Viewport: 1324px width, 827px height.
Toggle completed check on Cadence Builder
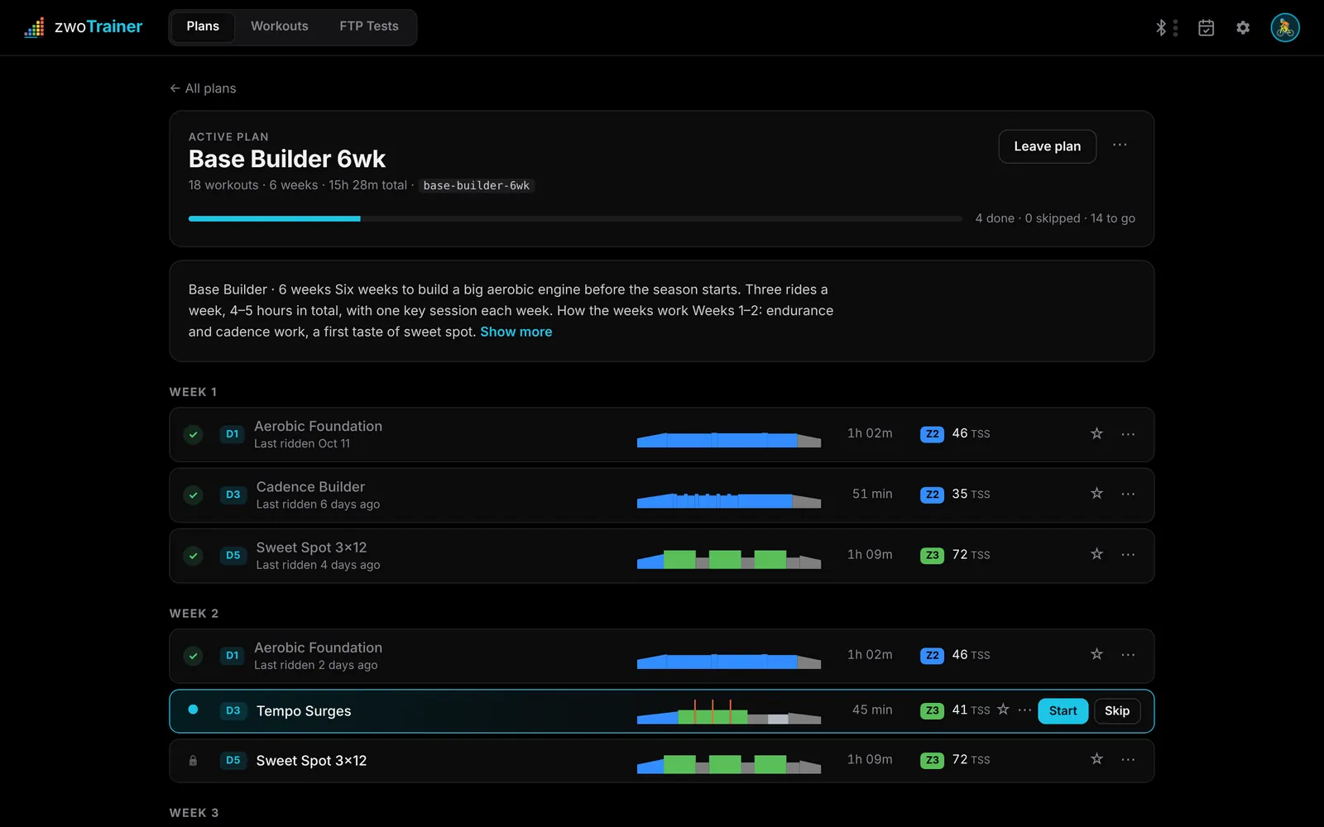click(x=193, y=495)
